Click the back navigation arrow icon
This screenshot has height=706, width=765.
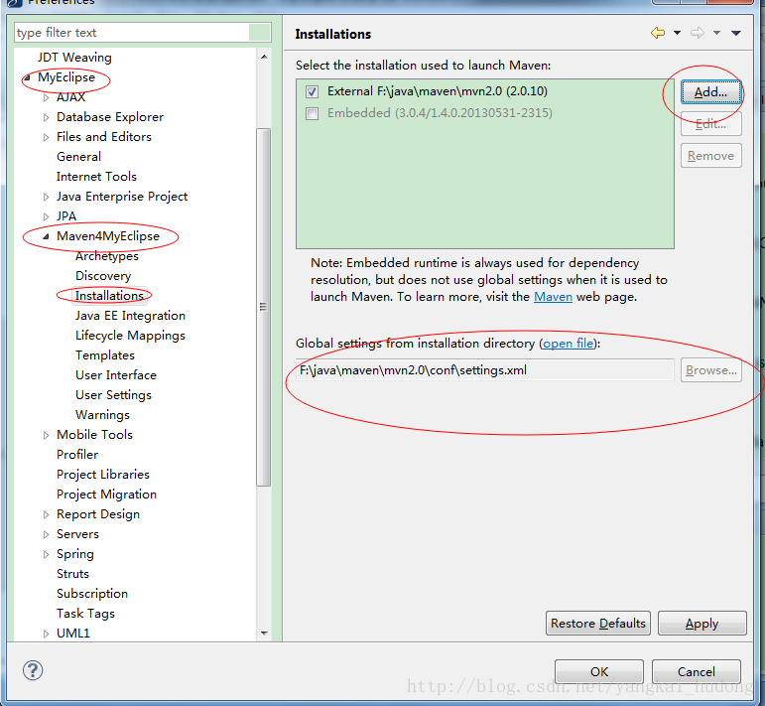tap(658, 33)
